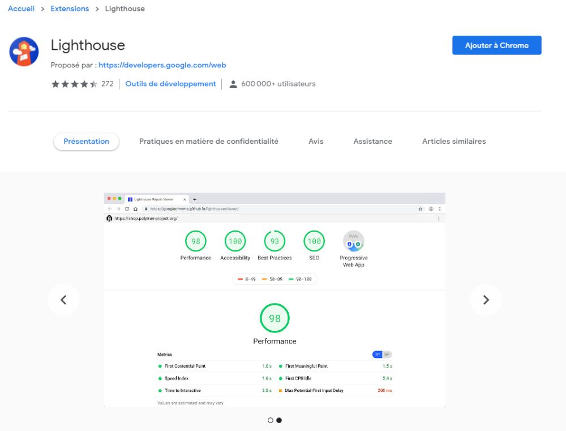Click the First Contentful Paint metric row

point(215,366)
